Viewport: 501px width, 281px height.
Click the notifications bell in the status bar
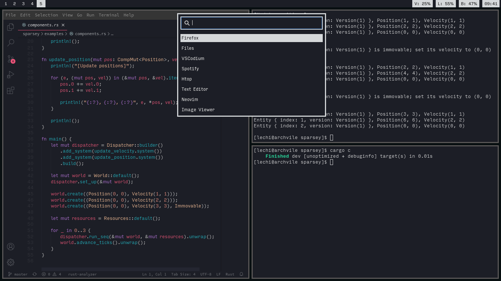(241, 274)
